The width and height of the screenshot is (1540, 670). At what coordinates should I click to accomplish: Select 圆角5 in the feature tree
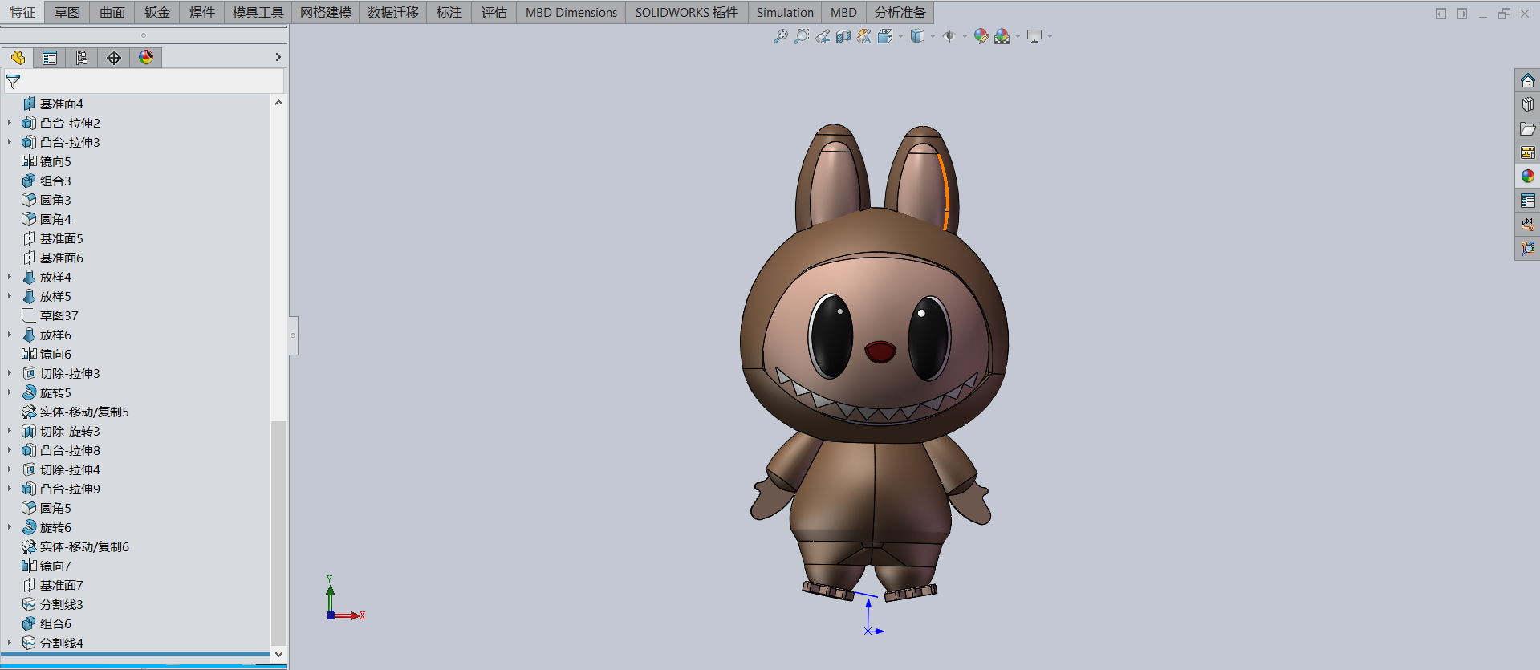point(55,508)
